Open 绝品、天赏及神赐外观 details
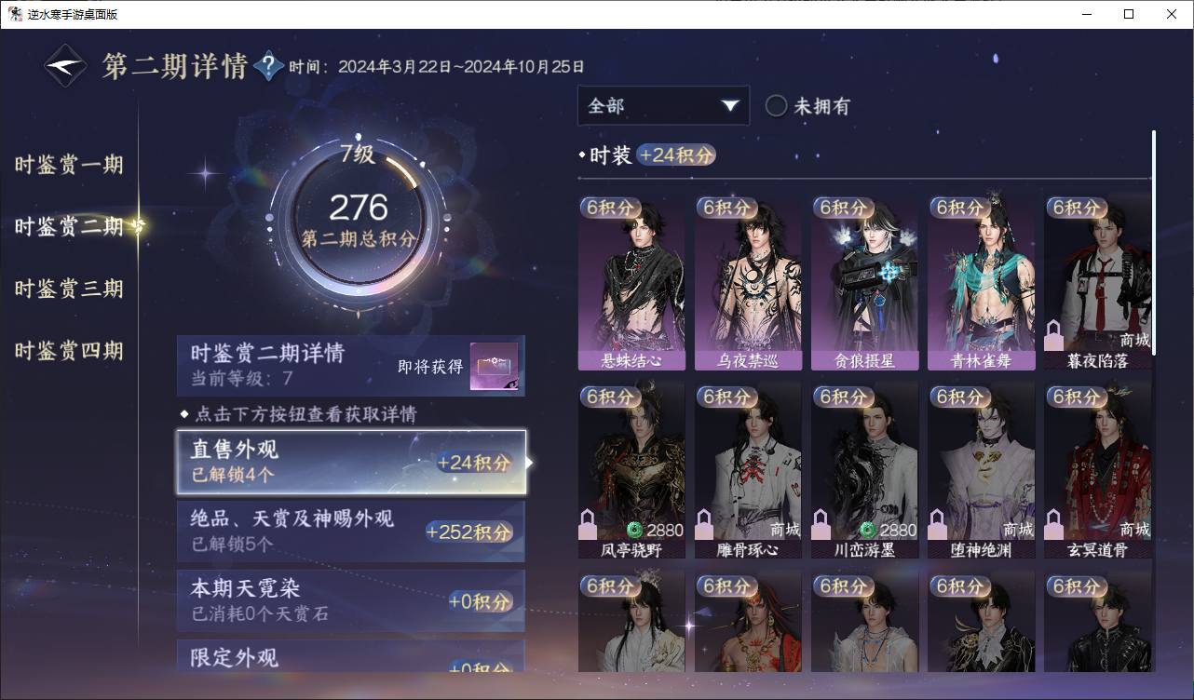The width and height of the screenshot is (1194, 700). click(351, 532)
